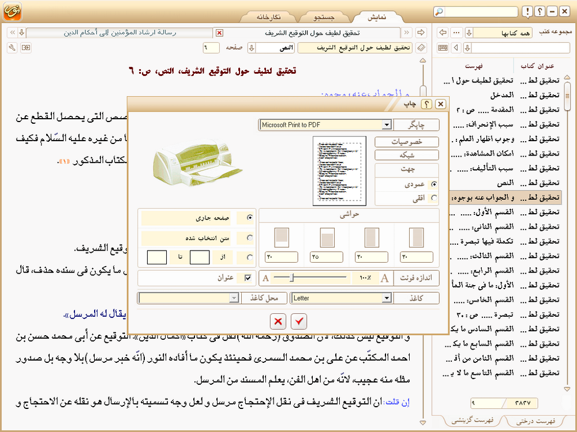The height and width of the screenshot is (432, 577).
Task: Select عمودی portrait orientation radio button
Action: tap(434, 184)
